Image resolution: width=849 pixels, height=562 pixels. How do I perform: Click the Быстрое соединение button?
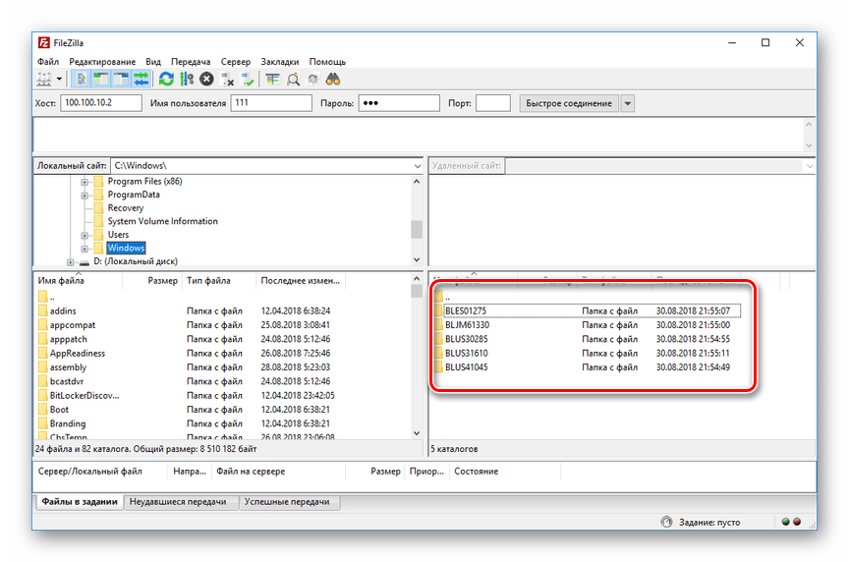pyautogui.click(x=568, y=103)
